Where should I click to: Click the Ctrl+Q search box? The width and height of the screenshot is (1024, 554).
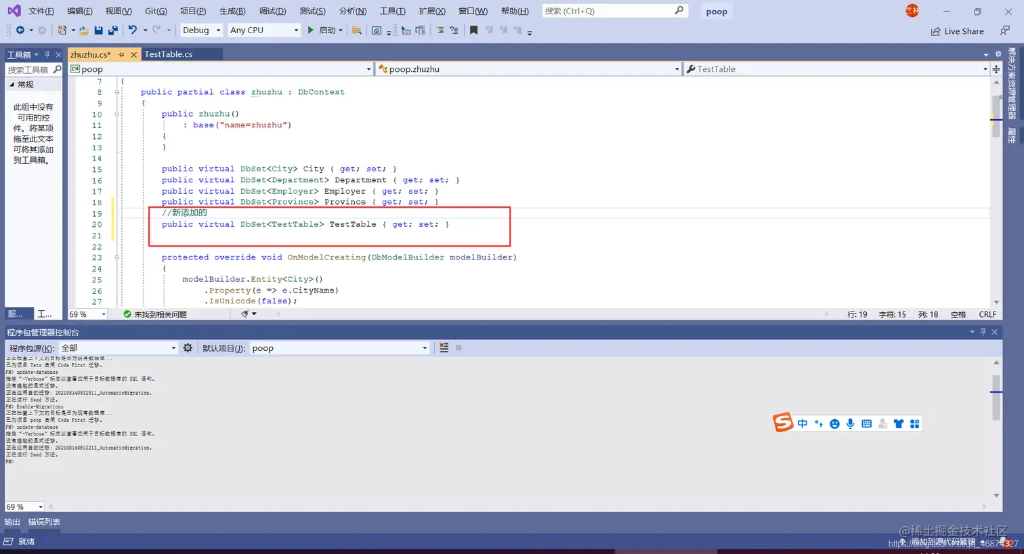click(615, 11)
